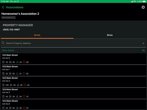Image resolution: width=147 pixels, height=110 pixels.
Task: Switch to the Street tab
Action: 37,35
